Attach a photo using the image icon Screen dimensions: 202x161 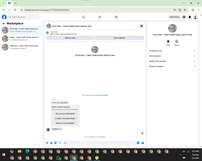click(x=51, y=143)
